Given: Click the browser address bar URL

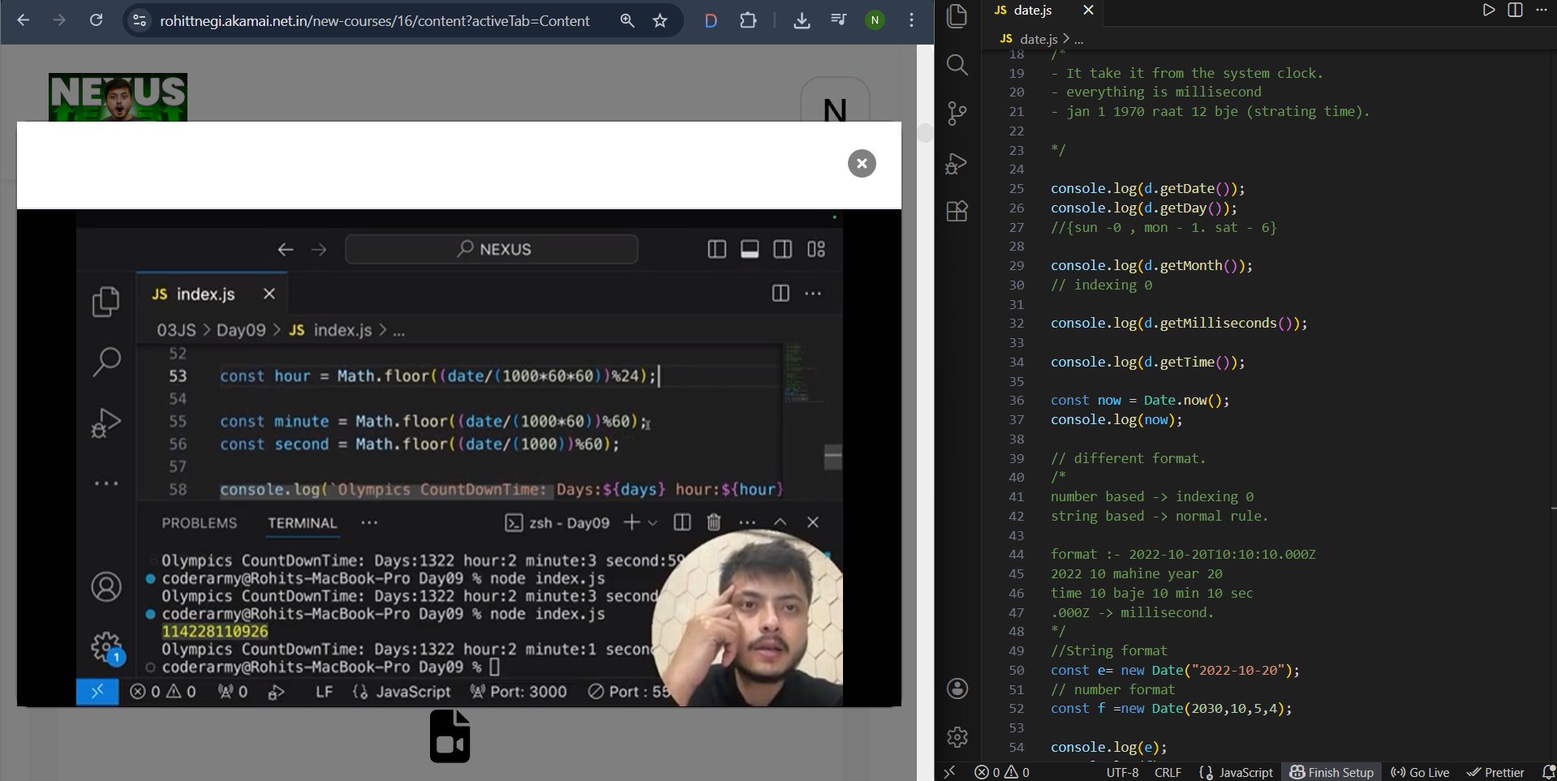Looking at the screenshot, I should click(374, 20).
